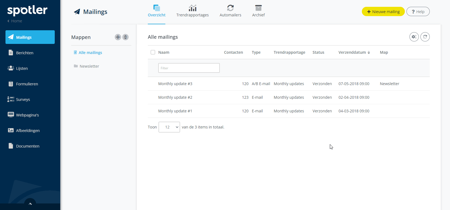450x210 pixels.
Task: Select Mailings in the sidebar
Action: [30, 37]
